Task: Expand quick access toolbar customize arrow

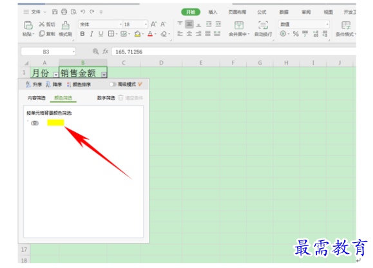Action: click(x=101, y=12)
